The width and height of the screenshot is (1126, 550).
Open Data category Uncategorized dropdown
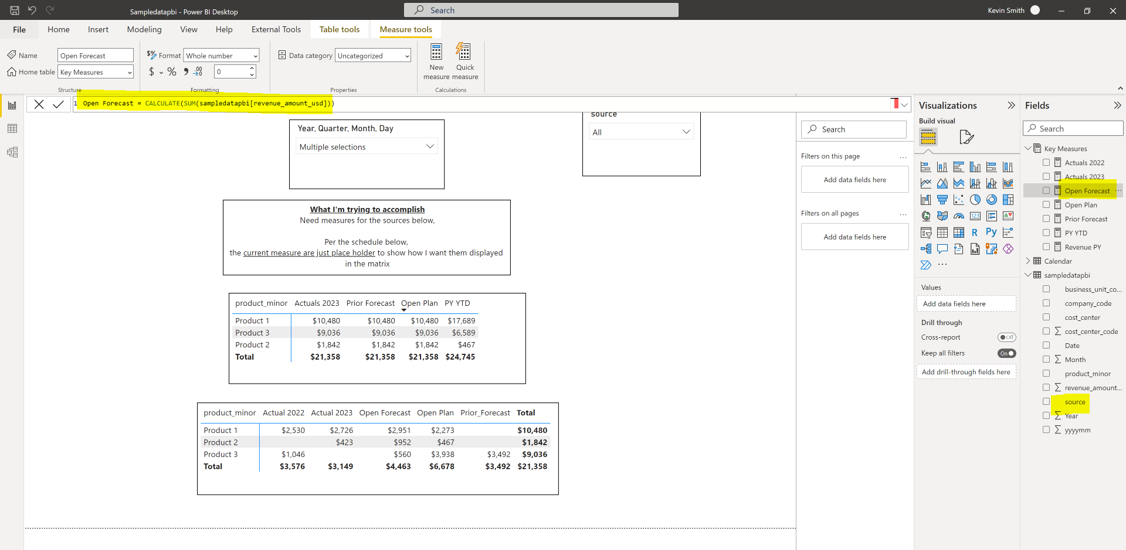coord(373,56)
